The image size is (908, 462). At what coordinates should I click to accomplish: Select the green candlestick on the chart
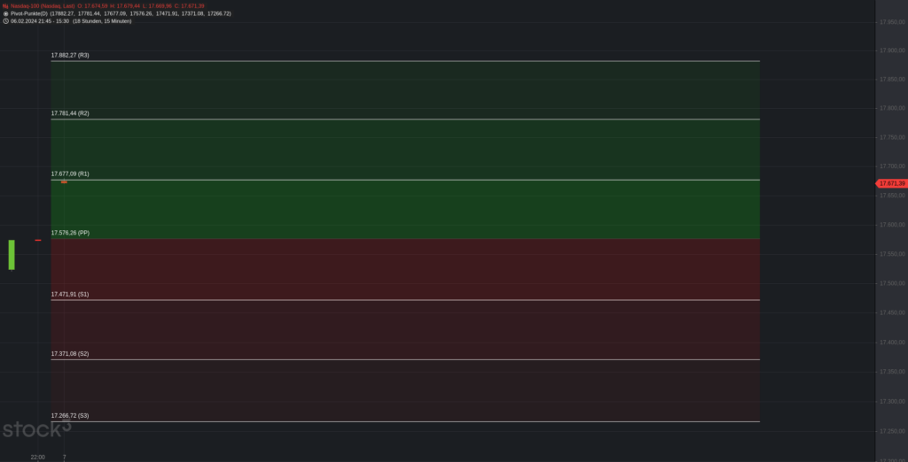(x=12, y=254)
